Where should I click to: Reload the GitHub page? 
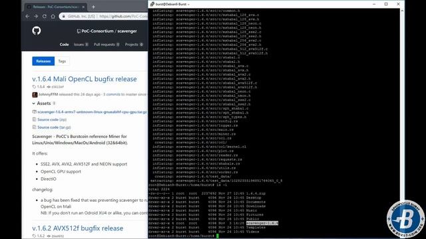tap(45, 16)
